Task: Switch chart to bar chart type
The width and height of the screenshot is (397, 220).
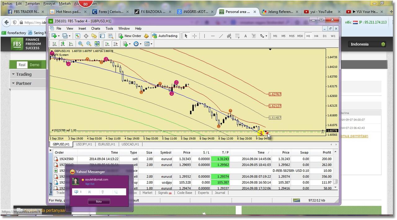Action: pos(55,44)
